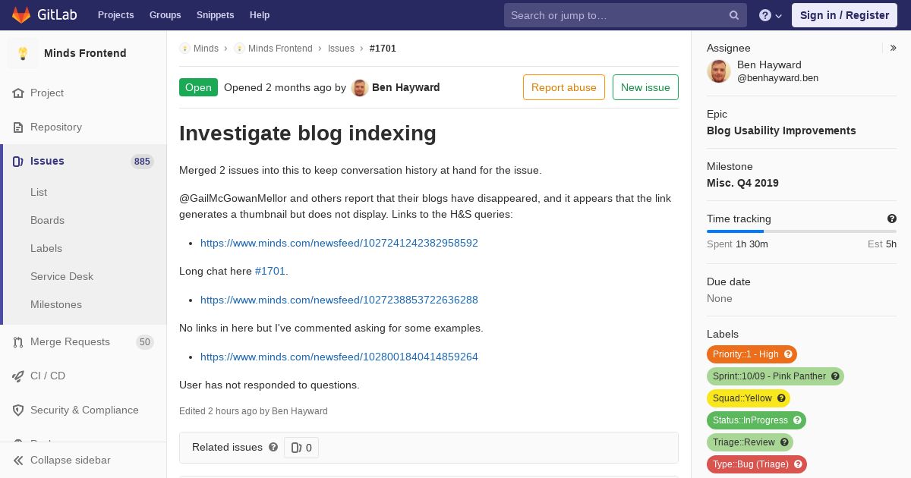This screenshot has height=478, width=911.
Task: Click the New issue button
Action: [x=645, y=87]
